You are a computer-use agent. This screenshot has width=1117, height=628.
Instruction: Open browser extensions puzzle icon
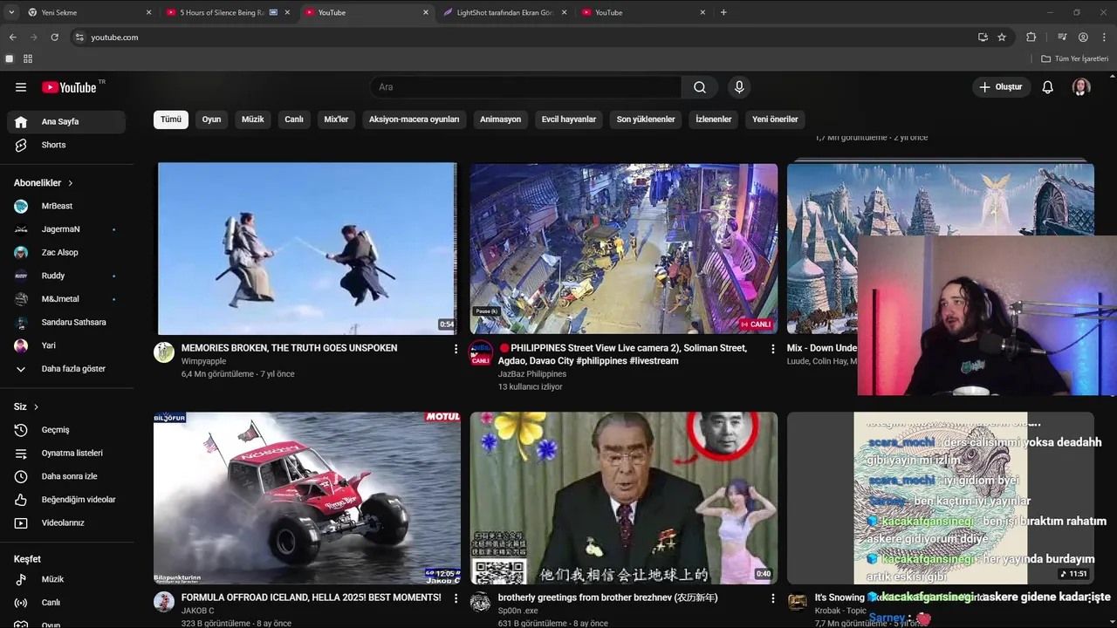point(1031,38)
